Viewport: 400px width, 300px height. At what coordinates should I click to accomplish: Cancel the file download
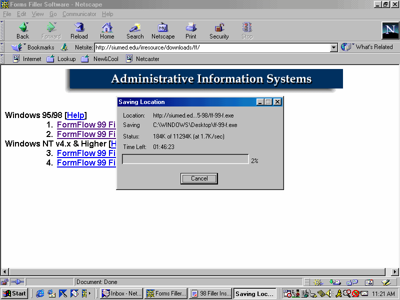(199, 178)
